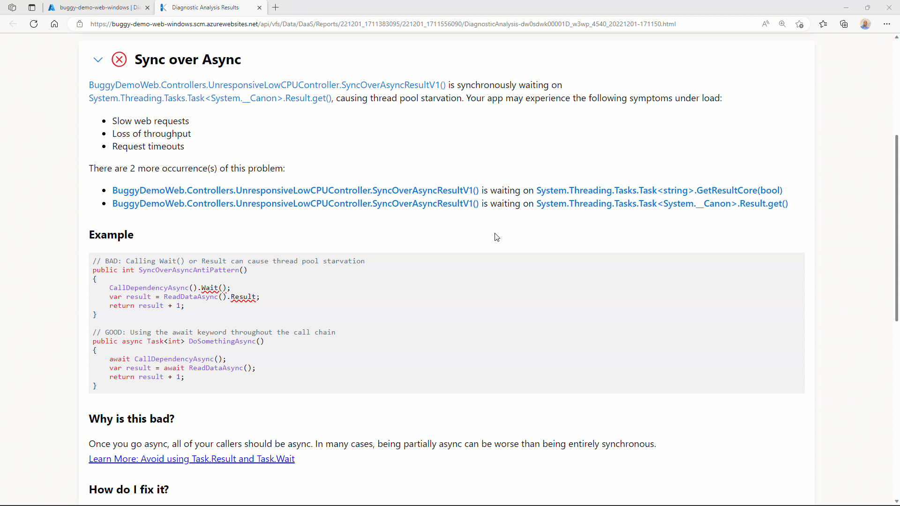Open the Favorites list icon

[x=823, y=24]
